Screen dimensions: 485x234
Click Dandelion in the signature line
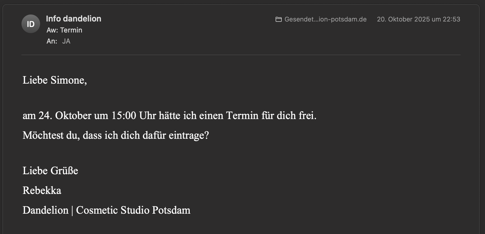tap(45, 210)
